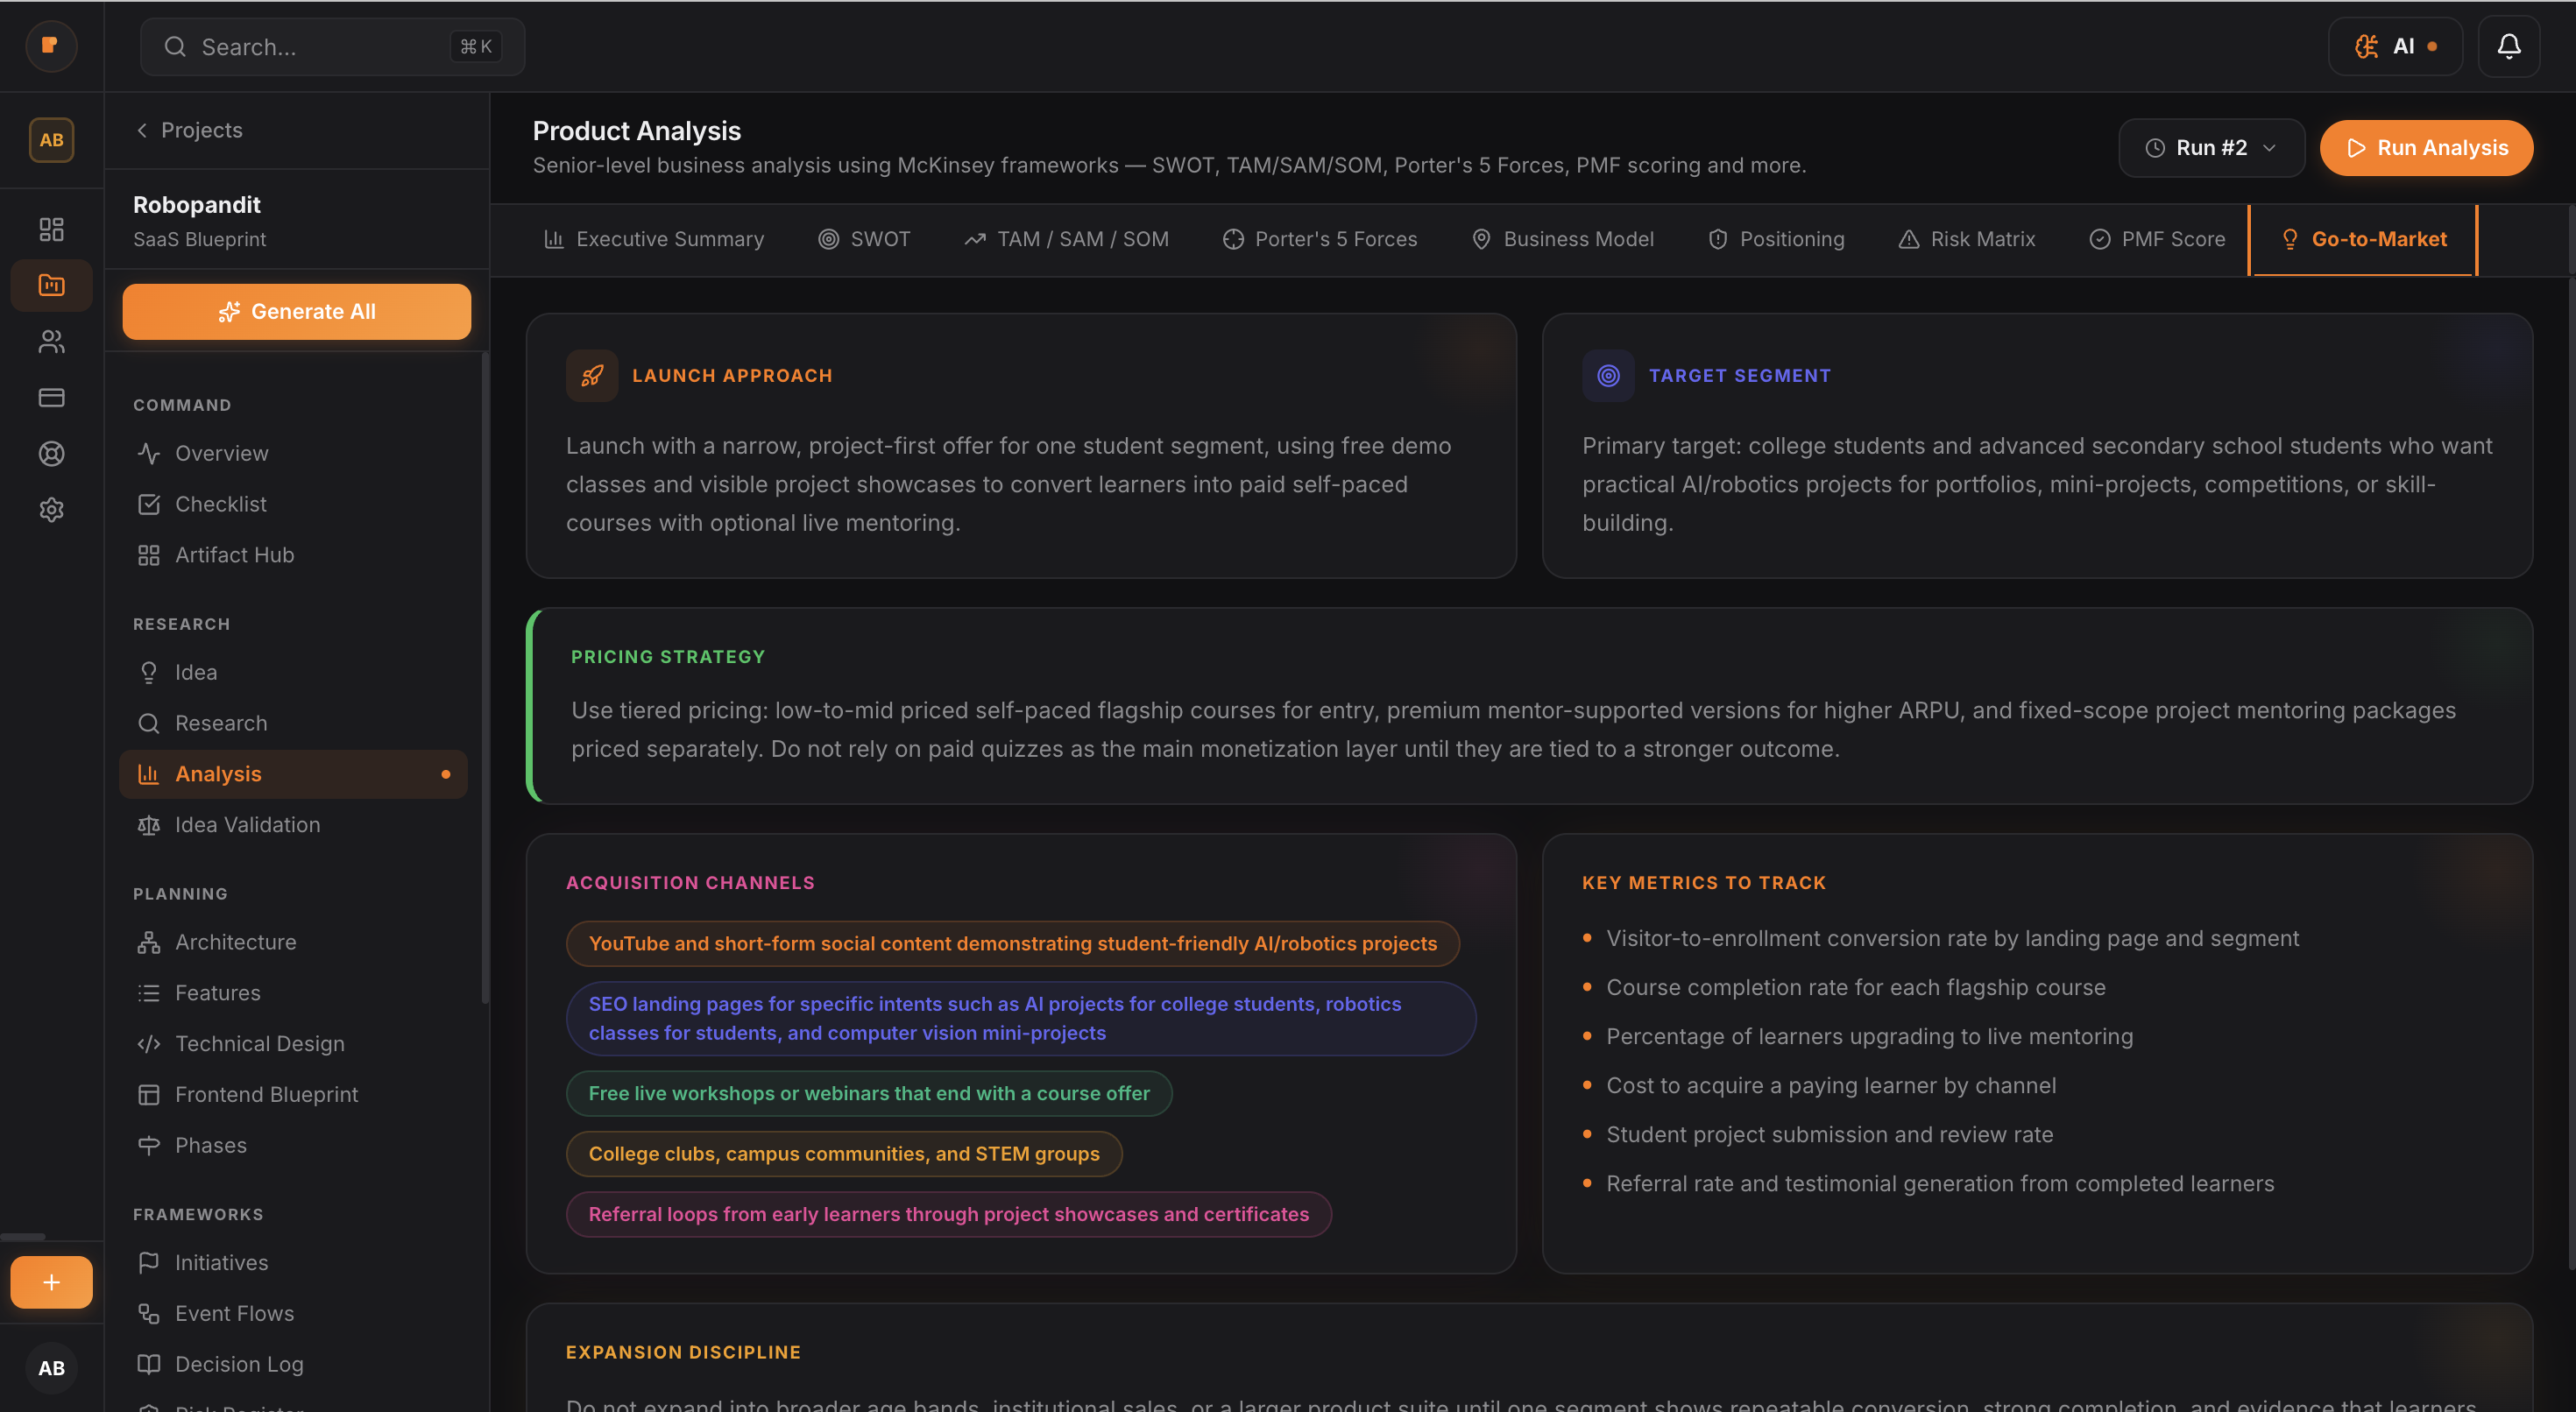The height and width of the screenshot is (1412, 2576).
Task: Open the AI brain assistant button
Action: pyautogui.click(x=2395, y=46)
